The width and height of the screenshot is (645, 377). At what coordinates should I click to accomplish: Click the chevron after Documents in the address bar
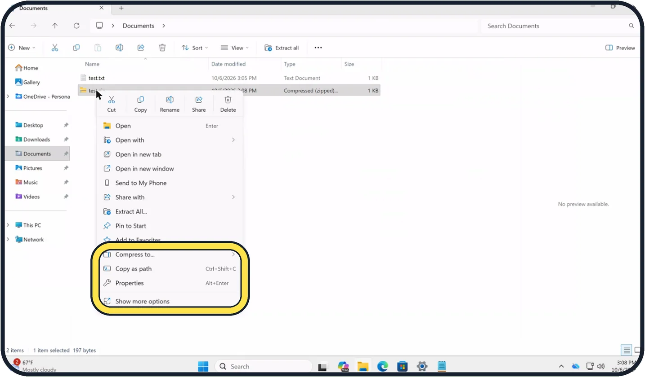[164, 26]
